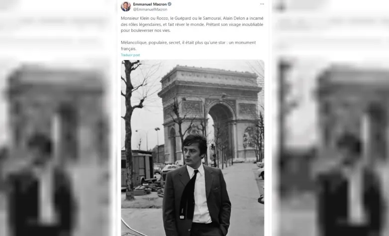Click the blurred background right of the post
389x236 pixels.
point(330,118)
